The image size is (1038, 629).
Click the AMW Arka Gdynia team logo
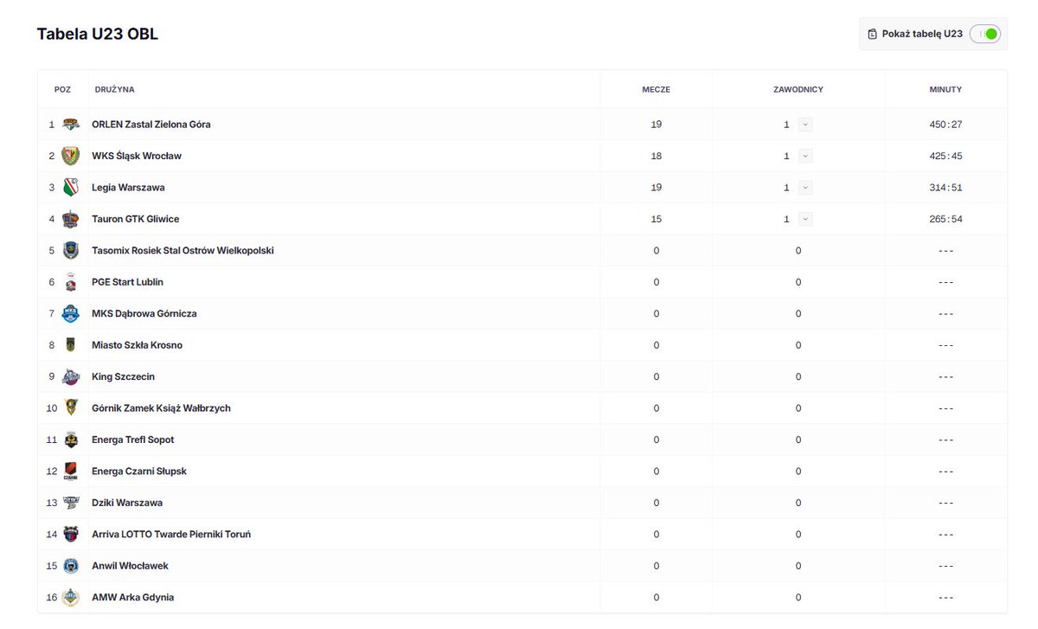coord(71,598)
